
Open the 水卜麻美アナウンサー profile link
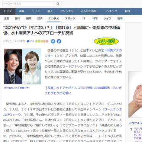83,53
